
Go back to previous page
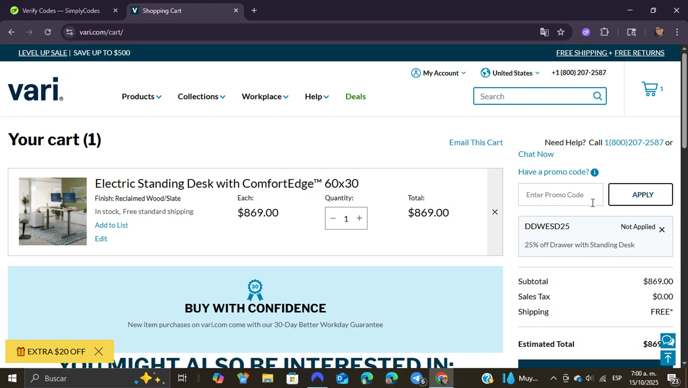pyautogui.click(x=11, y=32)
